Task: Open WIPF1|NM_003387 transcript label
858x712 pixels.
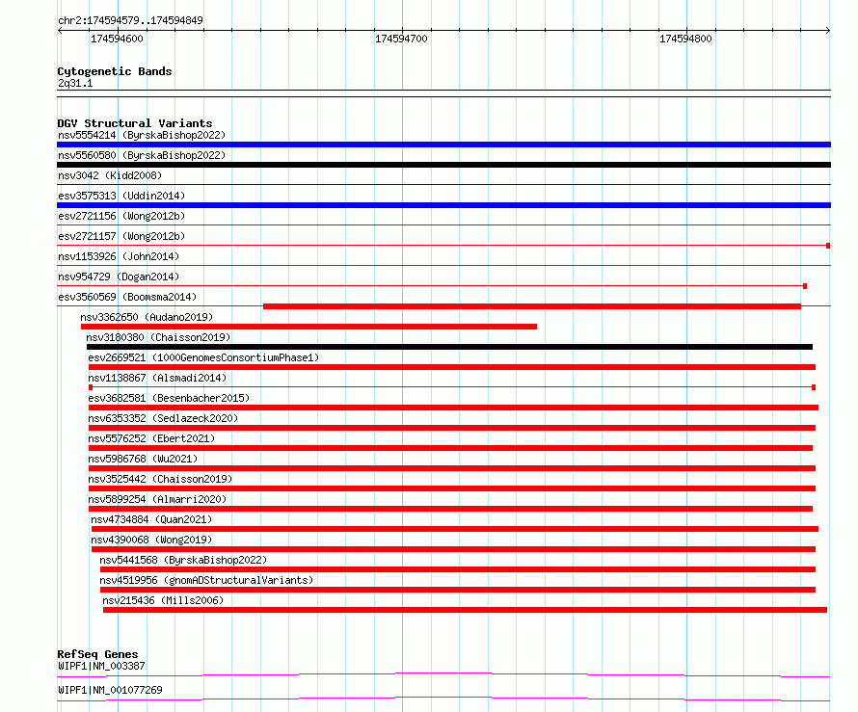Action: (x=101, y=666)
